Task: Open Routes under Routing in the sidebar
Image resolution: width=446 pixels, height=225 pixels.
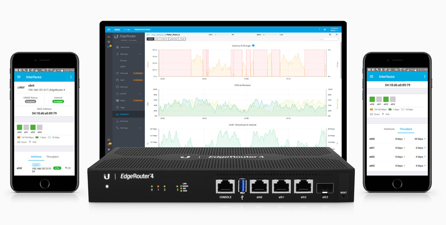Action: (124, 61)
